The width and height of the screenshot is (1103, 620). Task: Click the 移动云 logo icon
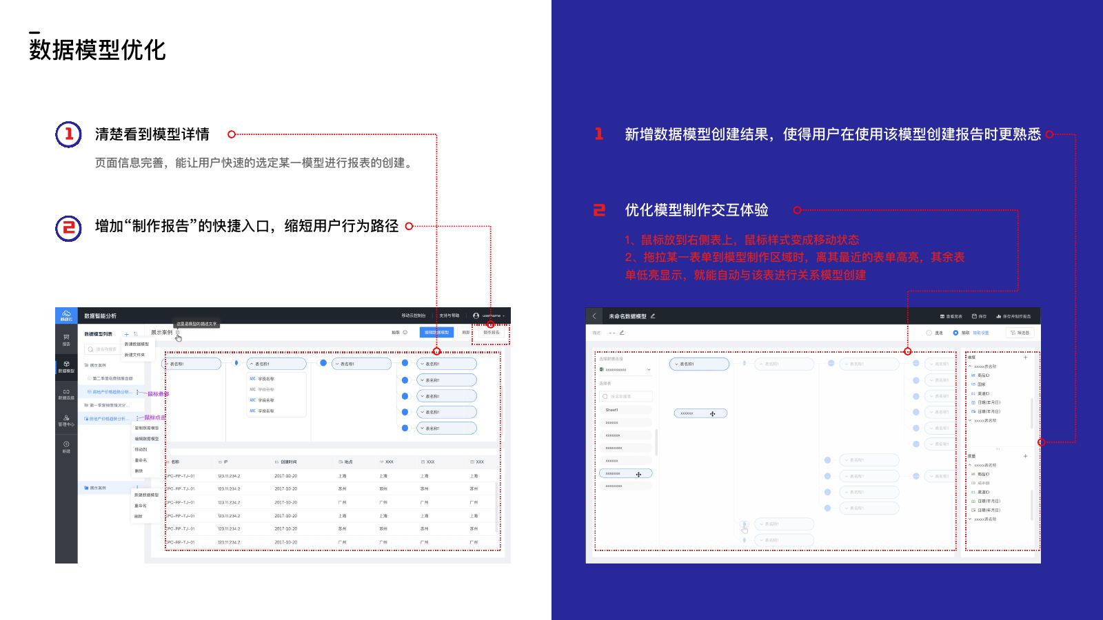pyautogui.click(x=66, y=316)
